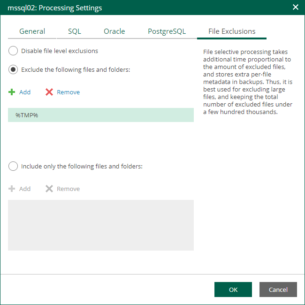Select Disable file level exclusions option

(13, 51)
